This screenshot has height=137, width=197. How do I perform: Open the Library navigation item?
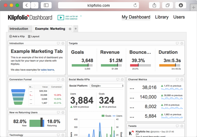tap(162, 17)
